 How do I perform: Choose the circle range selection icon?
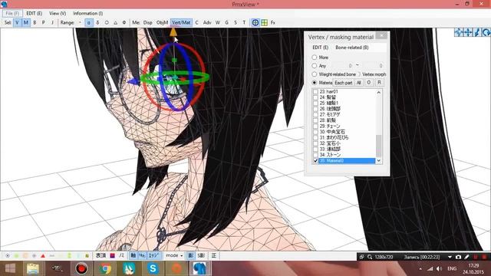(107, 22)
